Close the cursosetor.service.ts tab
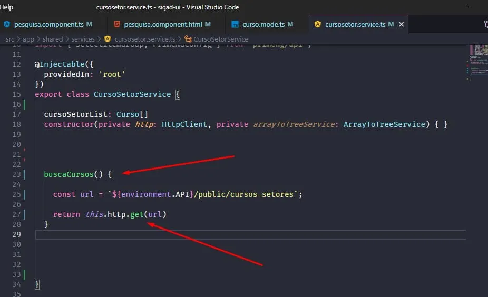This screenshot has width=488, height=297. (x=401, y=24)
